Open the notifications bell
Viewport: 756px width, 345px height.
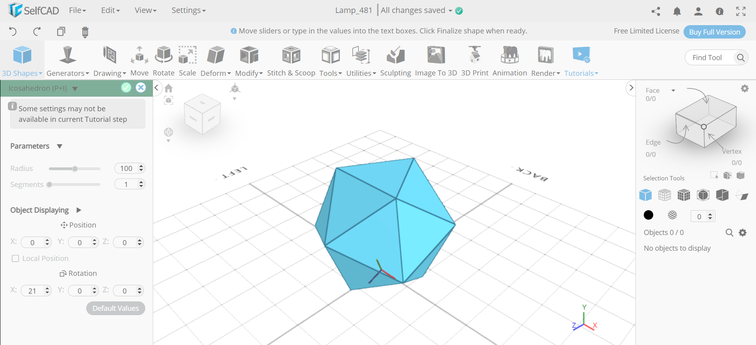click(677, 11)
